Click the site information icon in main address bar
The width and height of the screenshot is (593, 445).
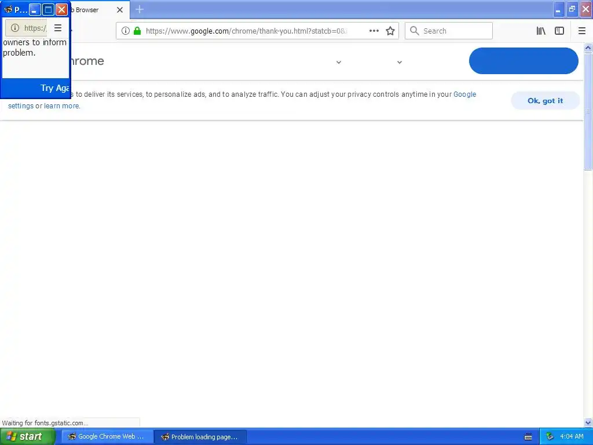point(126,31)
